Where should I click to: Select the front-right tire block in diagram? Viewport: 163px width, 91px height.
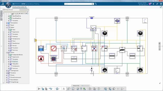pyautogui.click(x=140, y=33)
